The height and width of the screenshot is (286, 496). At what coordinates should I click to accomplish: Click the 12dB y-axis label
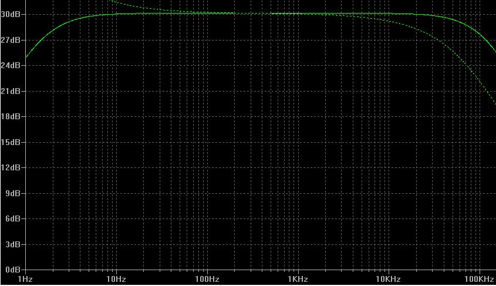(x=11, y=167)
